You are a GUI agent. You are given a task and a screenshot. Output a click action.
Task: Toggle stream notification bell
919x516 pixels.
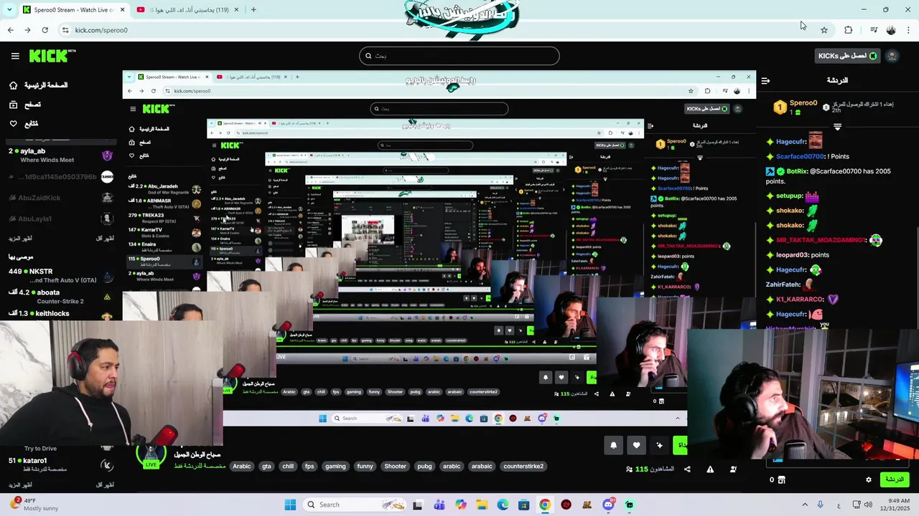[x=613, y=445]
